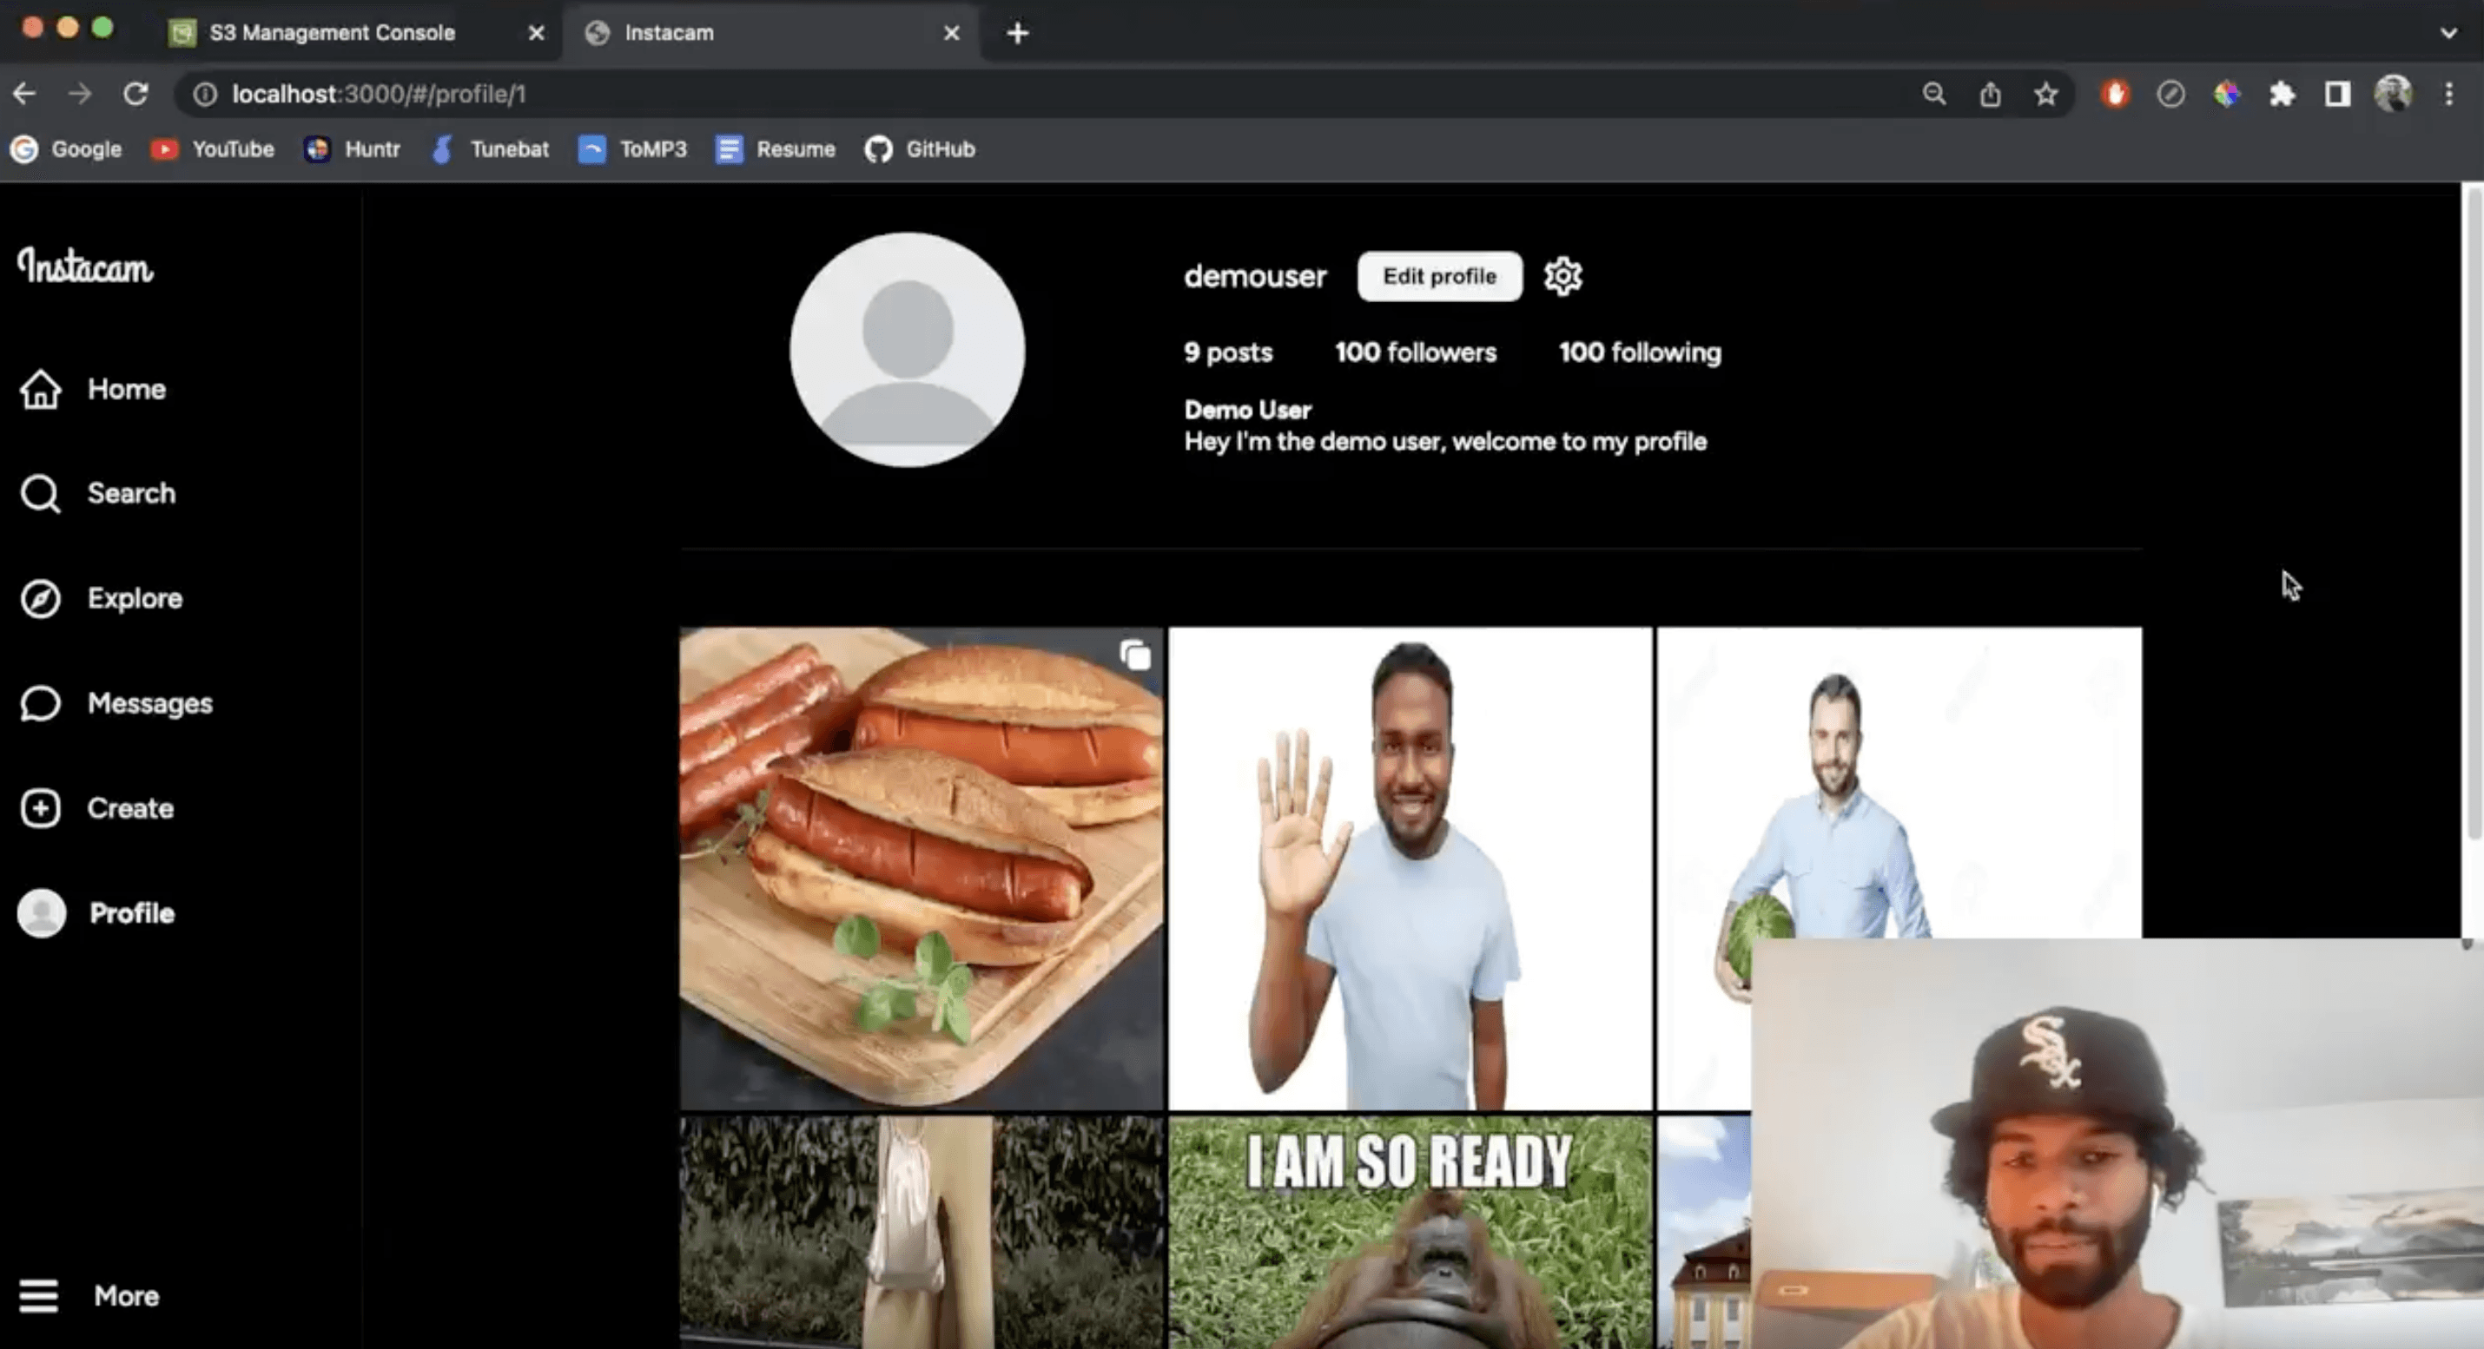Click the address bar URL
The height and width of the screenshot is (1349, 2484).
pyautogui.click(x=379, y=94)
